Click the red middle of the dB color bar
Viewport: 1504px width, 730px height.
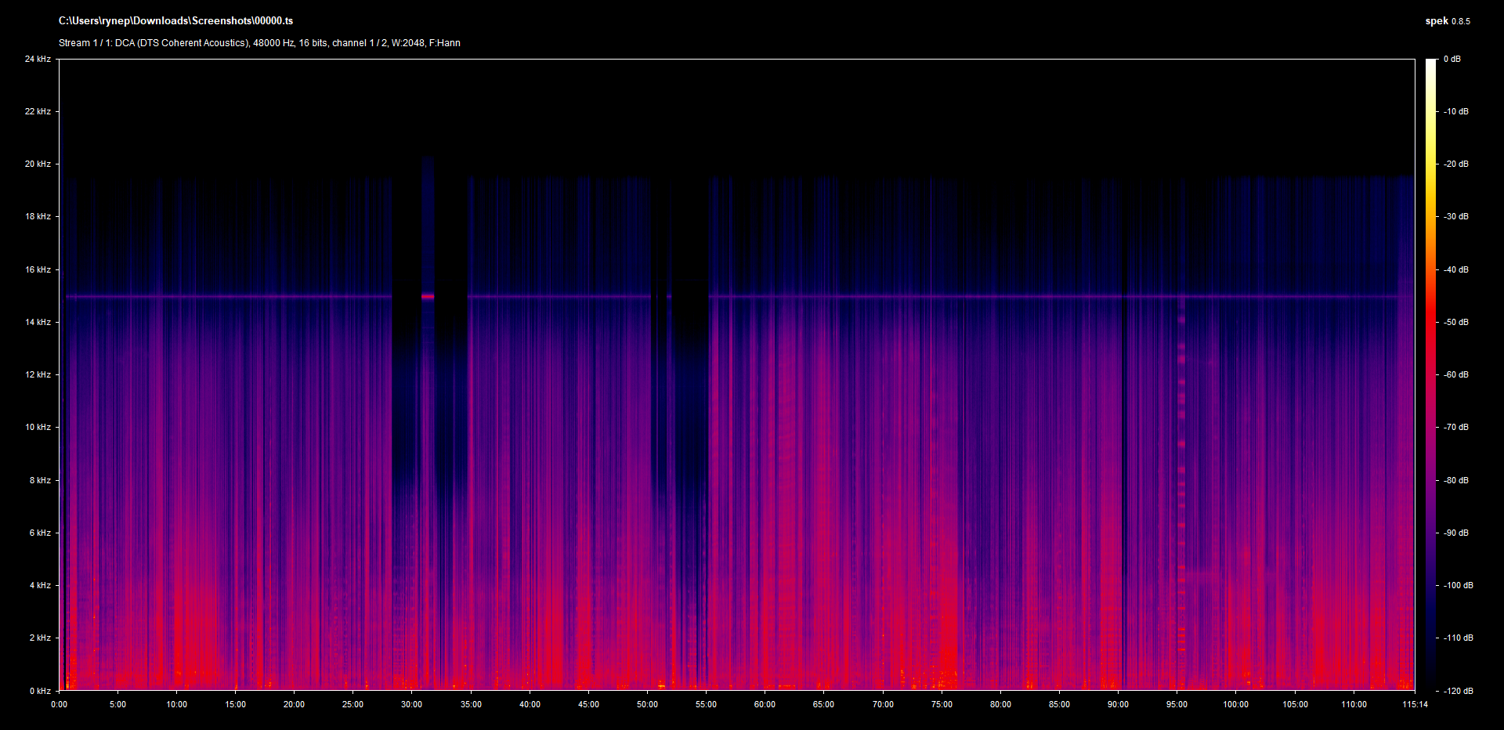(x=1430, y=329)
